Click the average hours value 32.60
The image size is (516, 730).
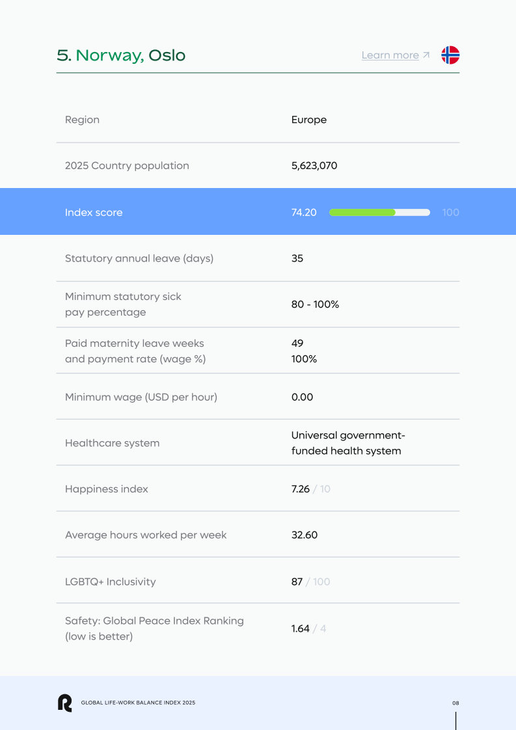(305, 535)
